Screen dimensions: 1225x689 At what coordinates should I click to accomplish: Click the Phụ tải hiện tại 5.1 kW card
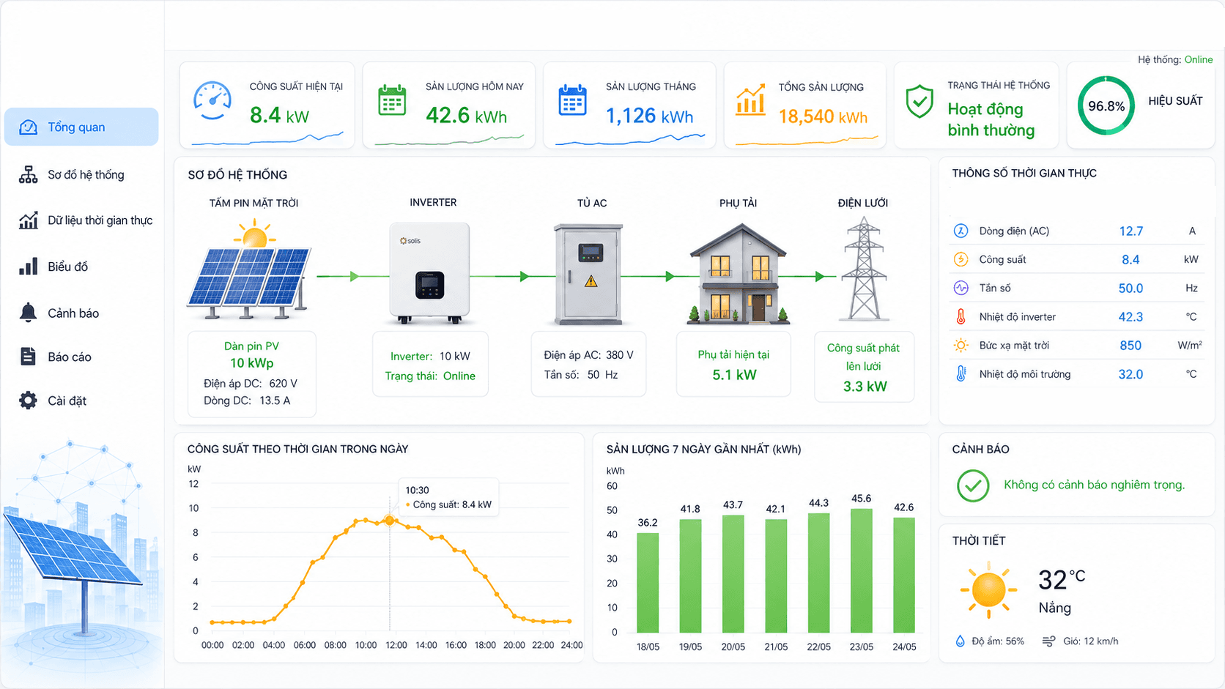tap(733, 364)
